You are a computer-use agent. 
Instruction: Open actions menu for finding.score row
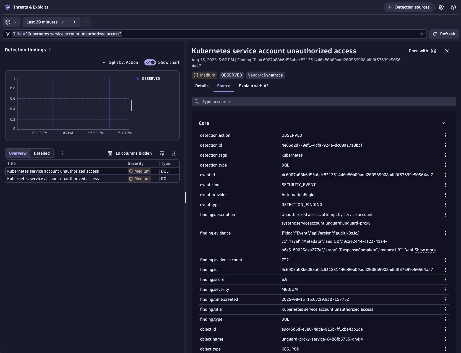(446, 280)
